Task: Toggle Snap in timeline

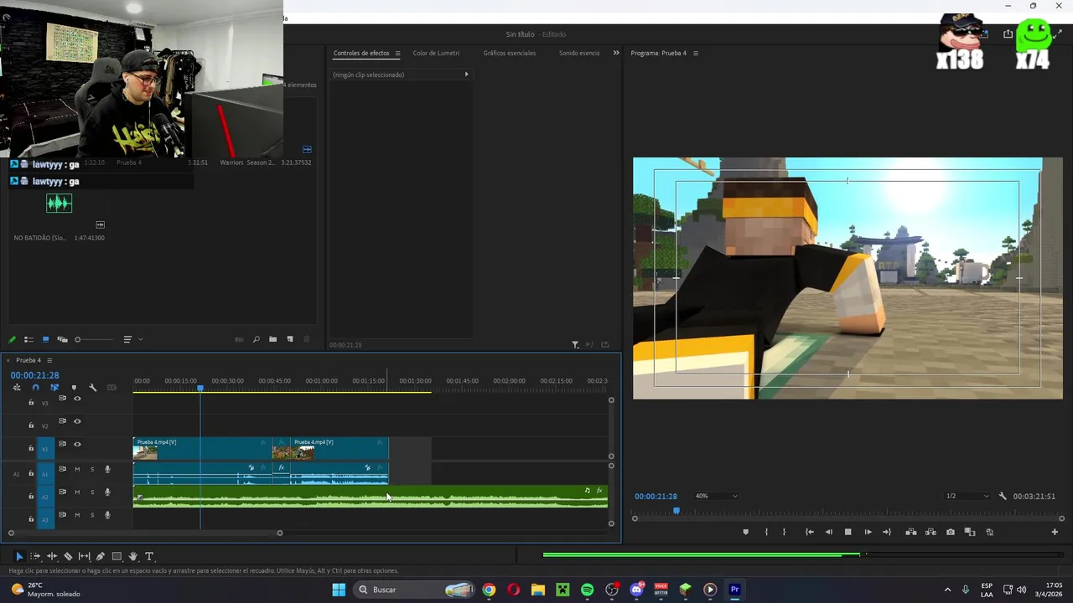Action: 35,388
